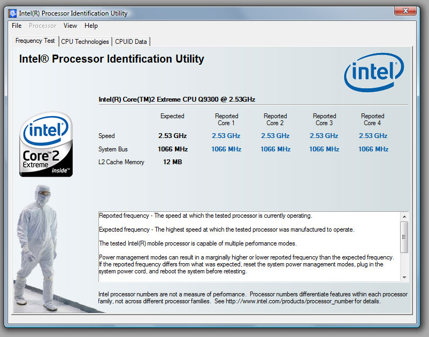The image size is (429, 337).
Task: Click the 'Intel® Processor Identification Utility' heading
Action: (x=112, y=59)
